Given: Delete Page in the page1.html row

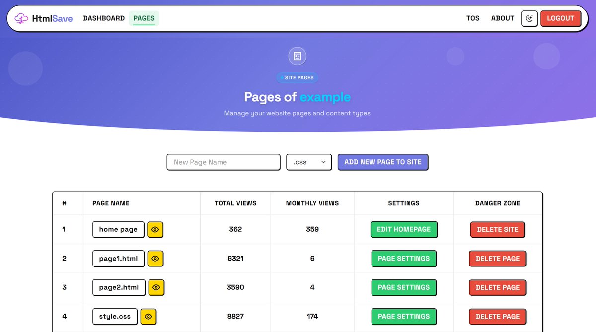Looking at the screenshot, I should (498, 259).
